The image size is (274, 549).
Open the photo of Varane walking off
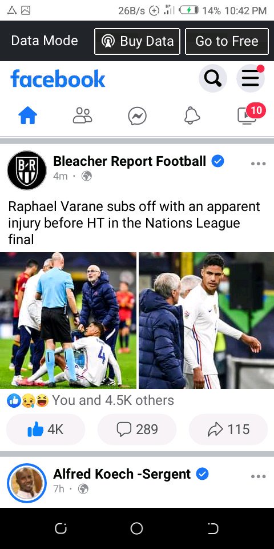click(206, 320)
